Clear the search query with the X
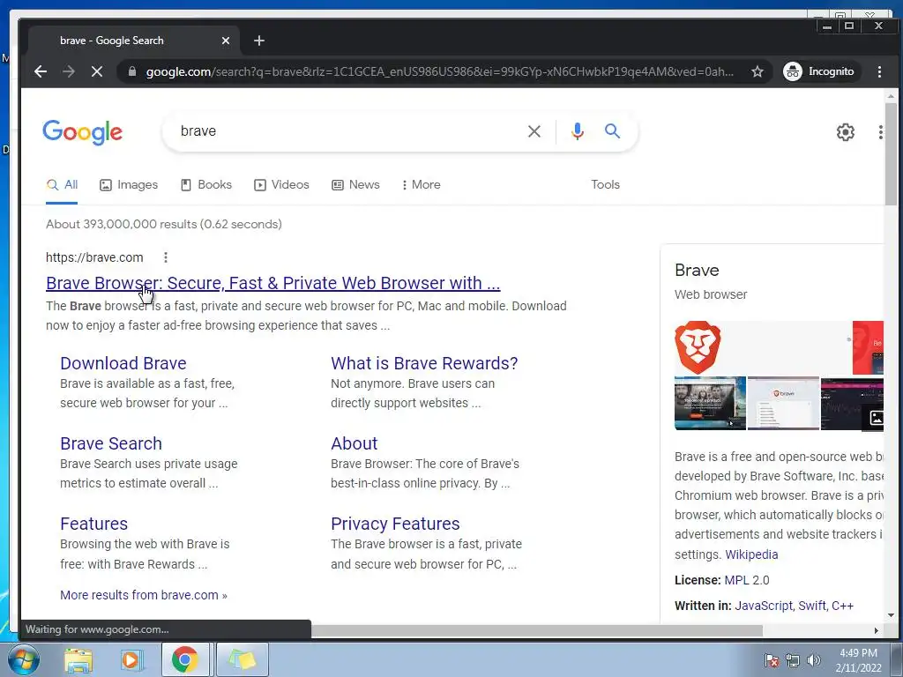903x677 pixels. (534, 131)
